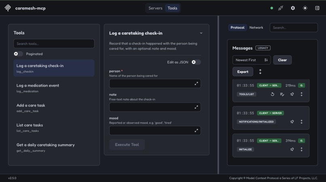Pin the notifications/initialized message
The width and height of the screenshot is (326, 182).
pyautogui.click(x=292, y=122)
